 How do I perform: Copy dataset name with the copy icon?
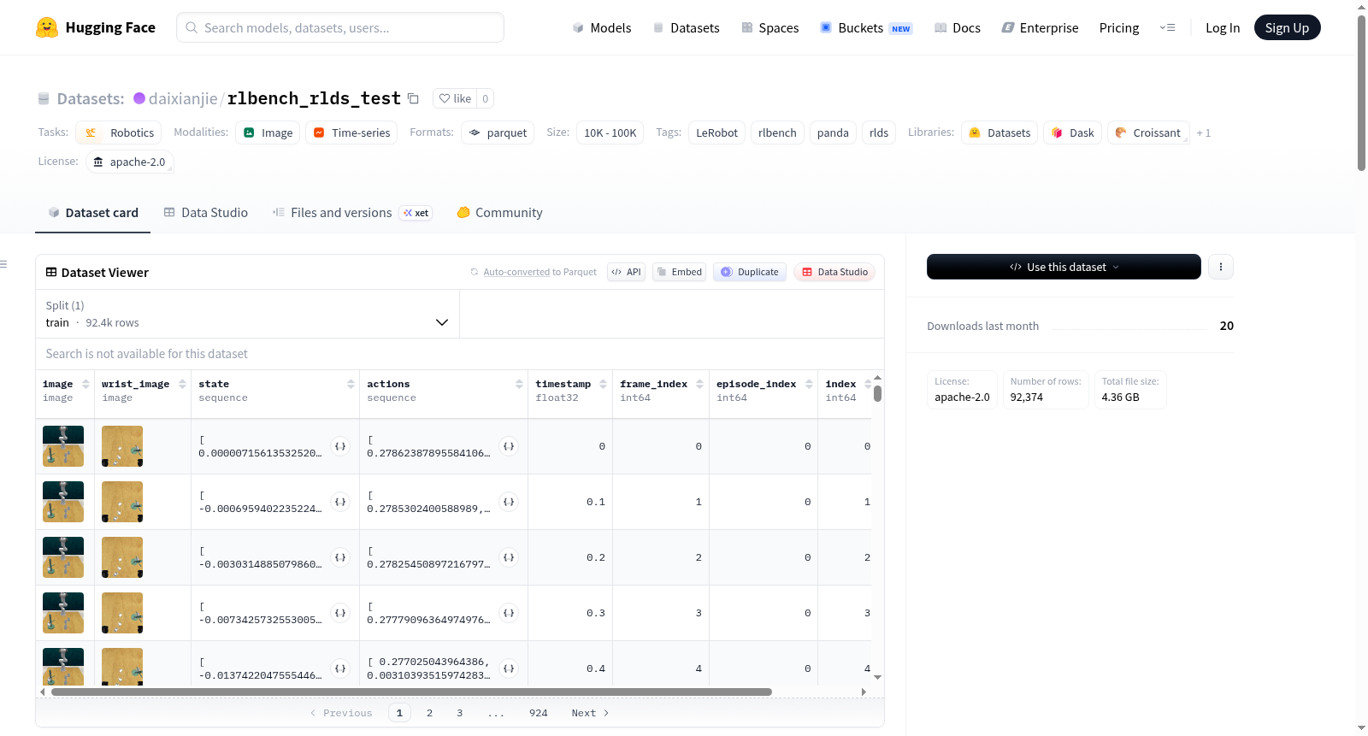(413, 98)
